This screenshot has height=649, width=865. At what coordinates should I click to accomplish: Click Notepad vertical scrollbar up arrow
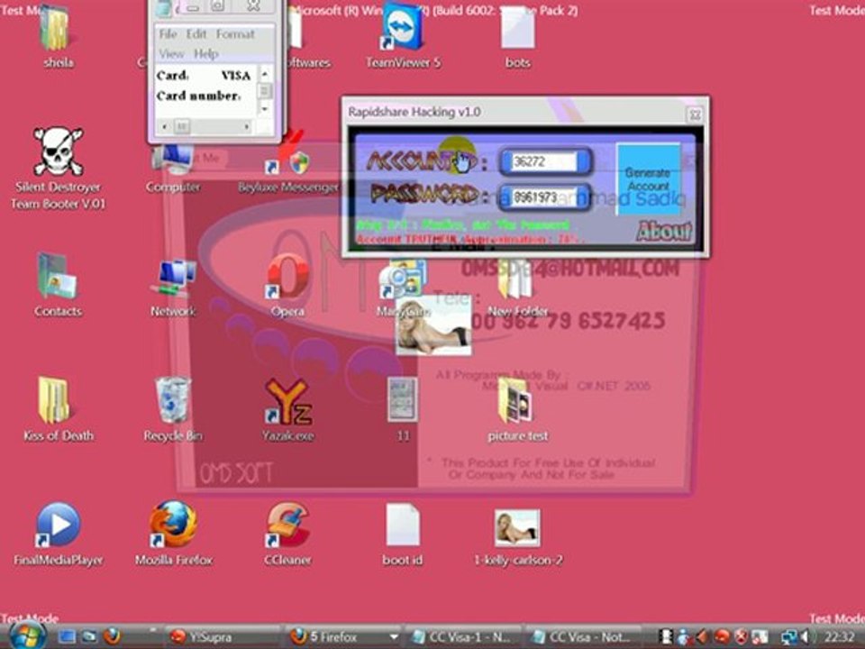tap(265, 73)
